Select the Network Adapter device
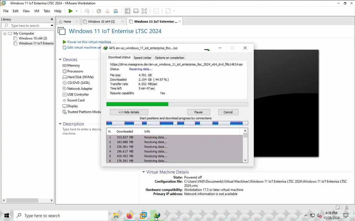355x221 pixels. [80, 89]
